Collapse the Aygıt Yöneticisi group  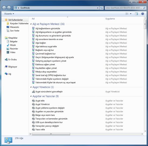click(x=31, y=87)
